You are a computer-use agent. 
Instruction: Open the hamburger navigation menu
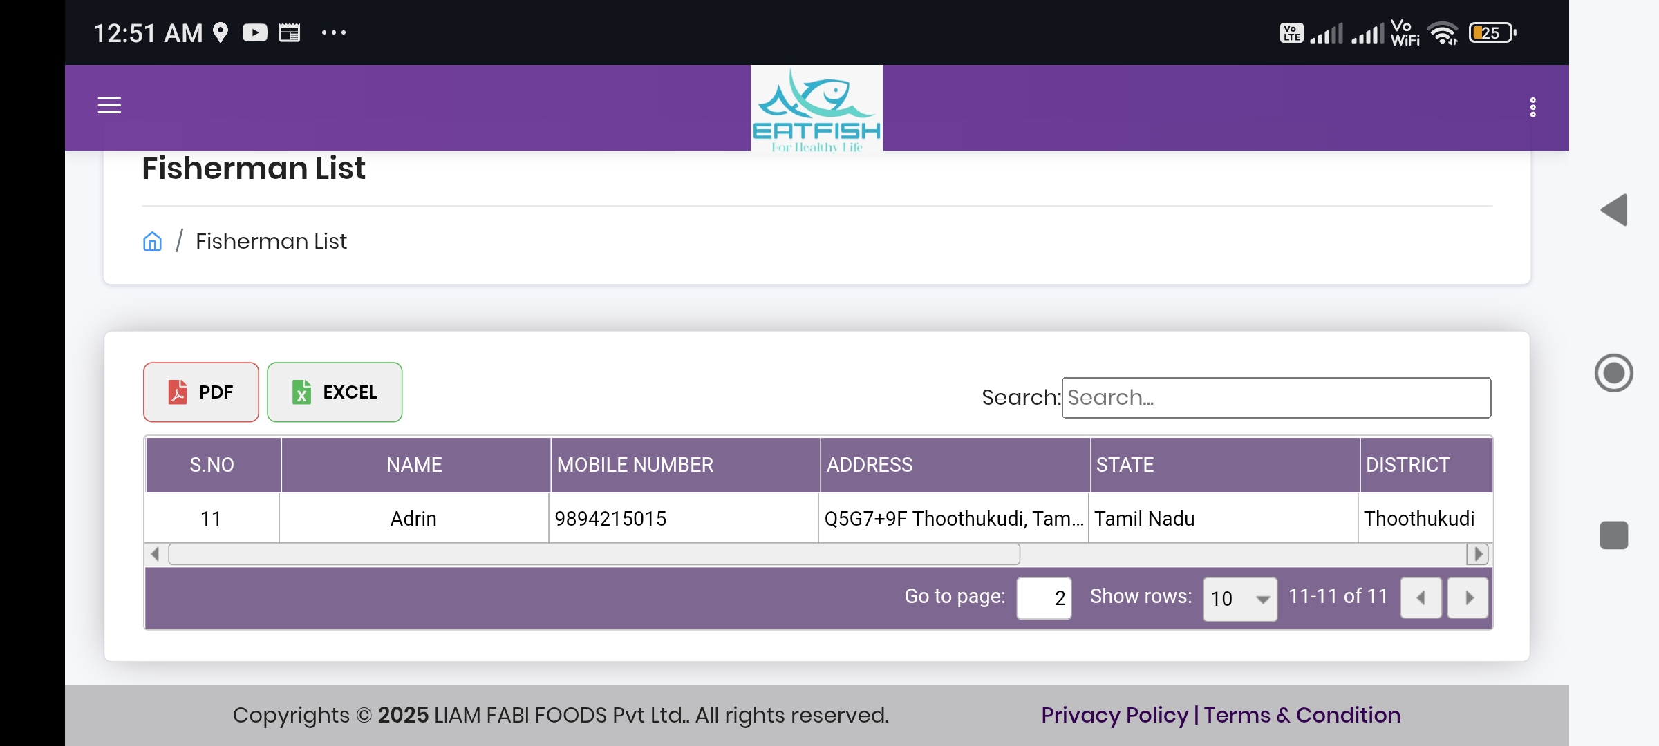tap(109, 105)
